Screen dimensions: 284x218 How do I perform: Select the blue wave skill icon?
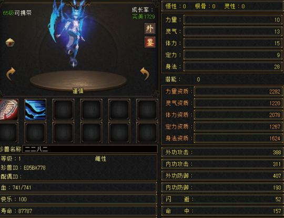coord(35,110)
